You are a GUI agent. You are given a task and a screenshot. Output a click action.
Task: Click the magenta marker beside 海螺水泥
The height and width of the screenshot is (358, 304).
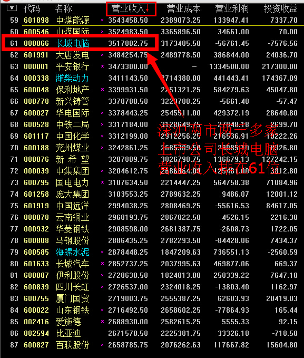pyautogui.click(x=102, y=252)
